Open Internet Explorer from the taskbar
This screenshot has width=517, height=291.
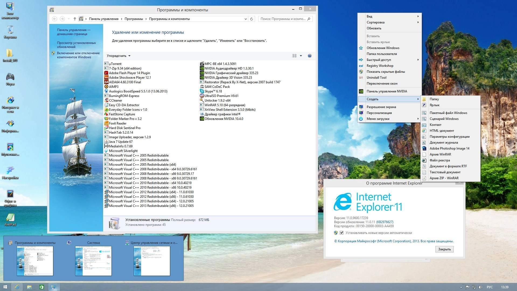[17, 287]
